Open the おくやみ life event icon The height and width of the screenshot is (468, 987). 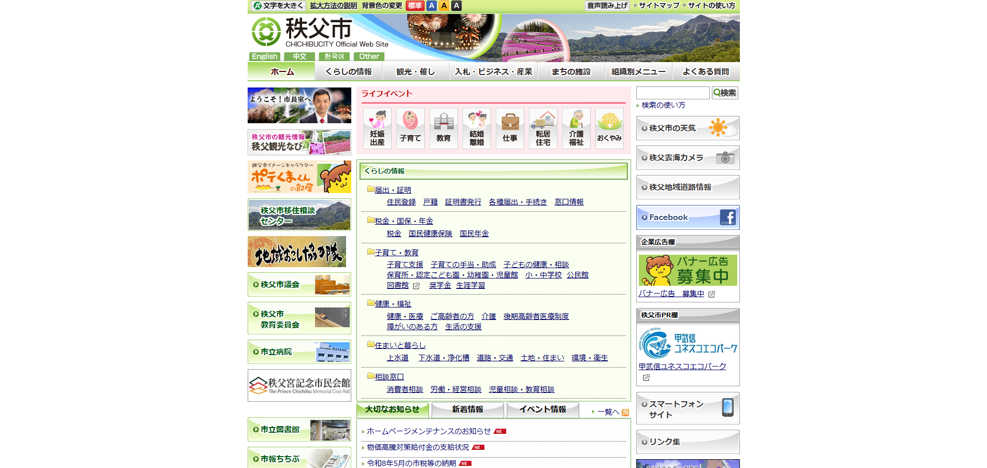click(609, 128)
